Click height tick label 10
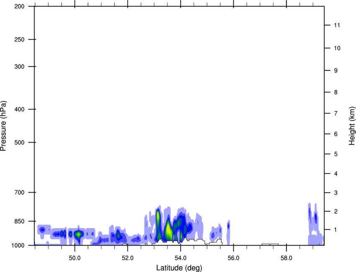Screen dimensions: 356x272 tap(337, 48)
